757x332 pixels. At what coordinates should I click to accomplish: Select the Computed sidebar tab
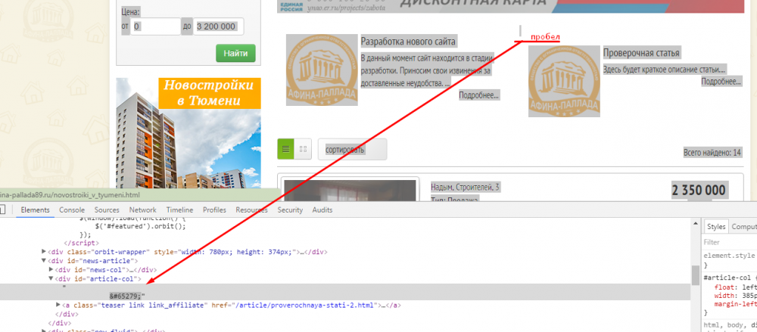click(x=743, y=227)
